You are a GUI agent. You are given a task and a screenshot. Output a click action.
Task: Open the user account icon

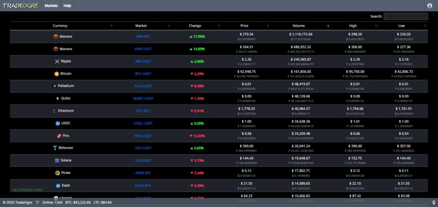tap(429, 6)
